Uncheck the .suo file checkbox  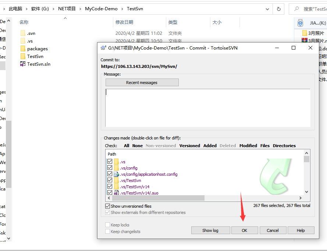[110, 193]
